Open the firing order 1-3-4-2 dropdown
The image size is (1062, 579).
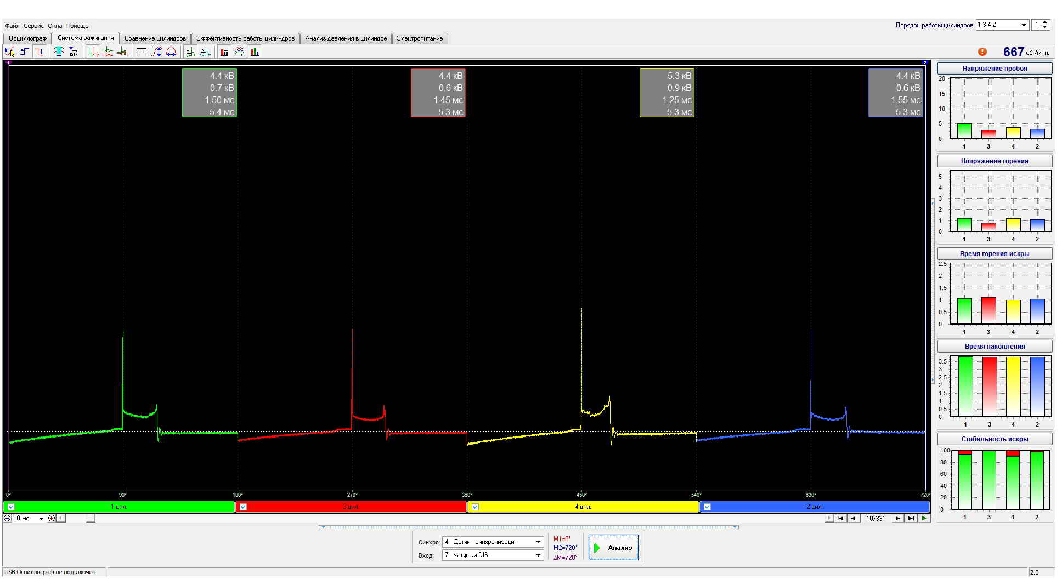[1002, 25]
